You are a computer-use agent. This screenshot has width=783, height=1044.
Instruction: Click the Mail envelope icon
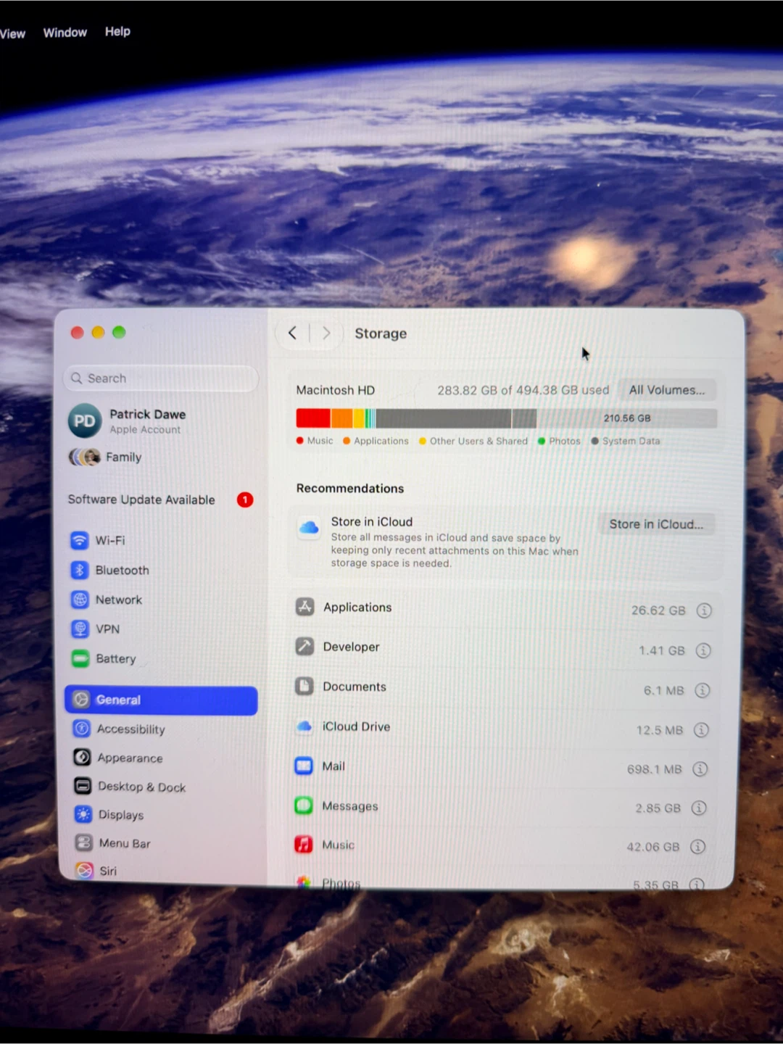coord(304,766)
